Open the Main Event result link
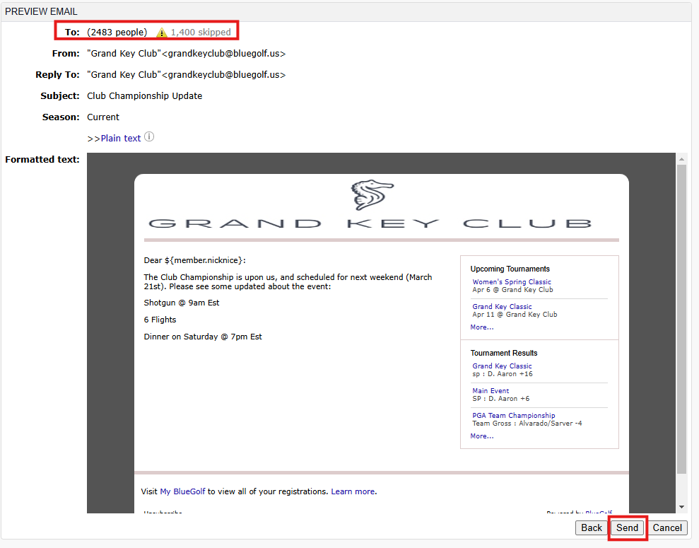 coord(491,390)
